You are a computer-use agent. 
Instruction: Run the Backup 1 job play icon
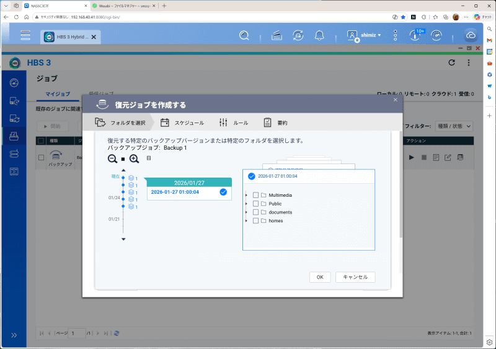(x=411, y=157)
